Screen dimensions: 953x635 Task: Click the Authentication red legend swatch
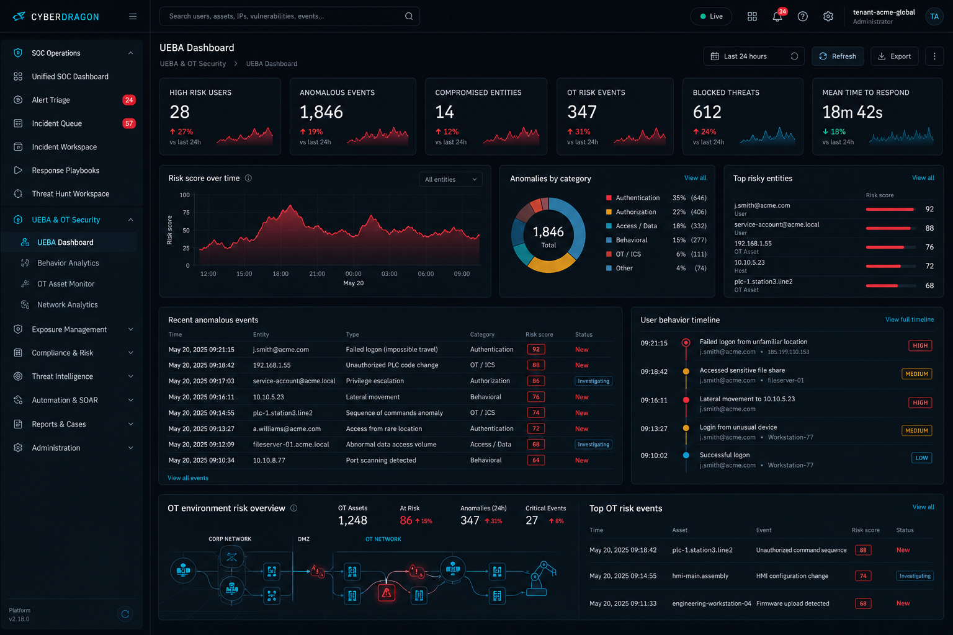[x=609, y=198]
